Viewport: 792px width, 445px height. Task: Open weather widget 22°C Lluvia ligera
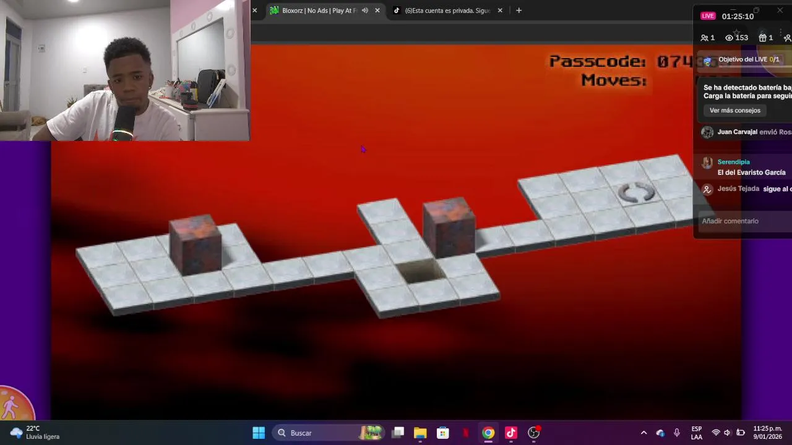click(35, 433)
